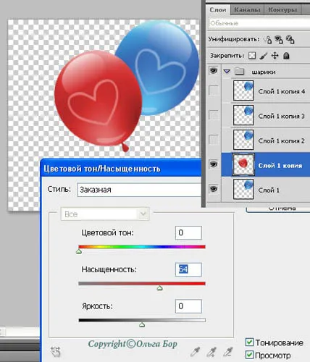Toggle the Просмотр checkbox

coord(249,355)
